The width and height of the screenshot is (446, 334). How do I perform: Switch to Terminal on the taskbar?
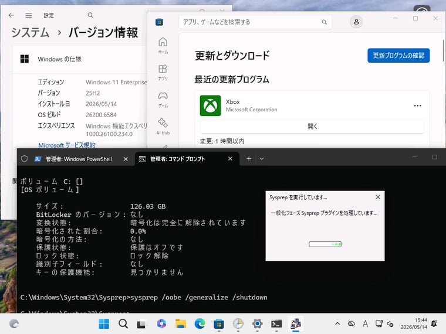pos(276,323)
